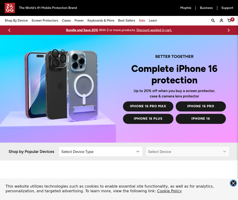Visit the Mophie brand link

tap(186, 8)
